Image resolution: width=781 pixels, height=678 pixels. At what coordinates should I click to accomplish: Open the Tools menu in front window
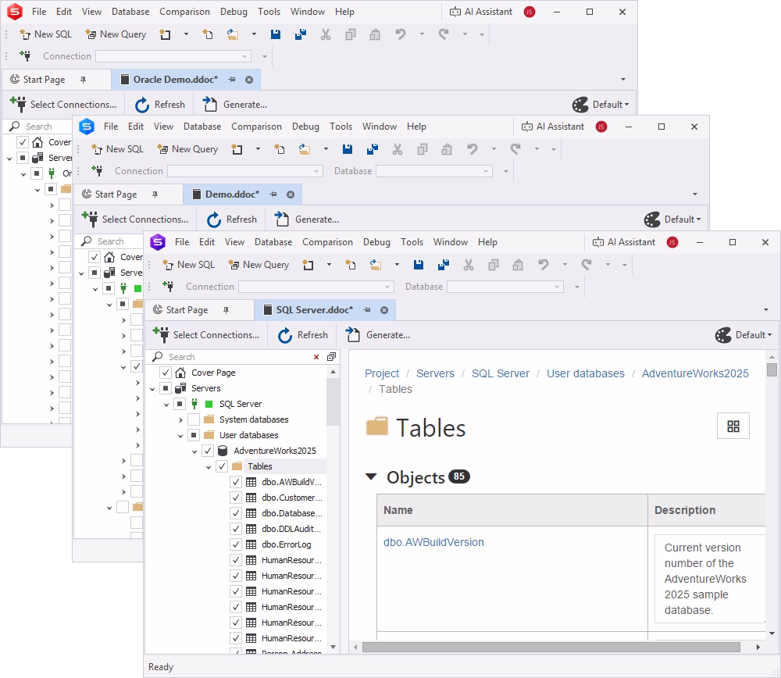(412, 242)
